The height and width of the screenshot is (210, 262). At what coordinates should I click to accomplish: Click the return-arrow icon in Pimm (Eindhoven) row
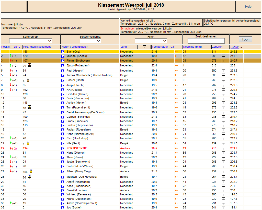coord(224,61)
